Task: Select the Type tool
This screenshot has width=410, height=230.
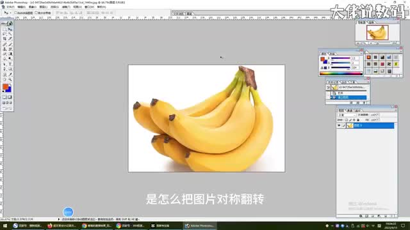Action: tap(10, 64)
